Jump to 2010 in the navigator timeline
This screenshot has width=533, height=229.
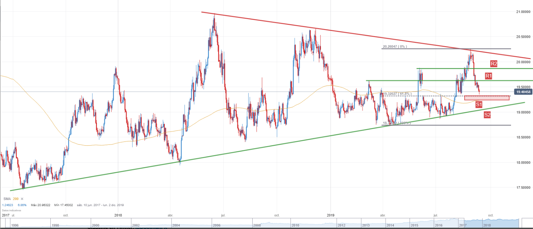tap(295, 225)
